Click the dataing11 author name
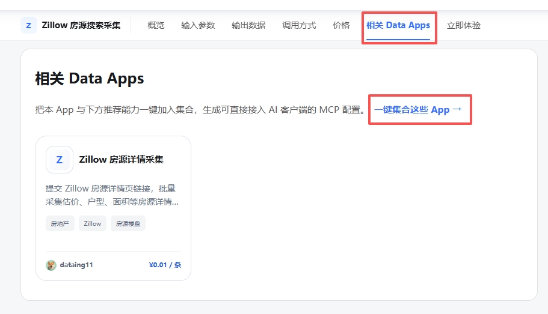 76,265
